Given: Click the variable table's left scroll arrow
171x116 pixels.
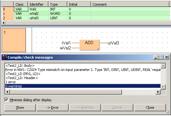Looking at the screenshot, I should point(3,23).
